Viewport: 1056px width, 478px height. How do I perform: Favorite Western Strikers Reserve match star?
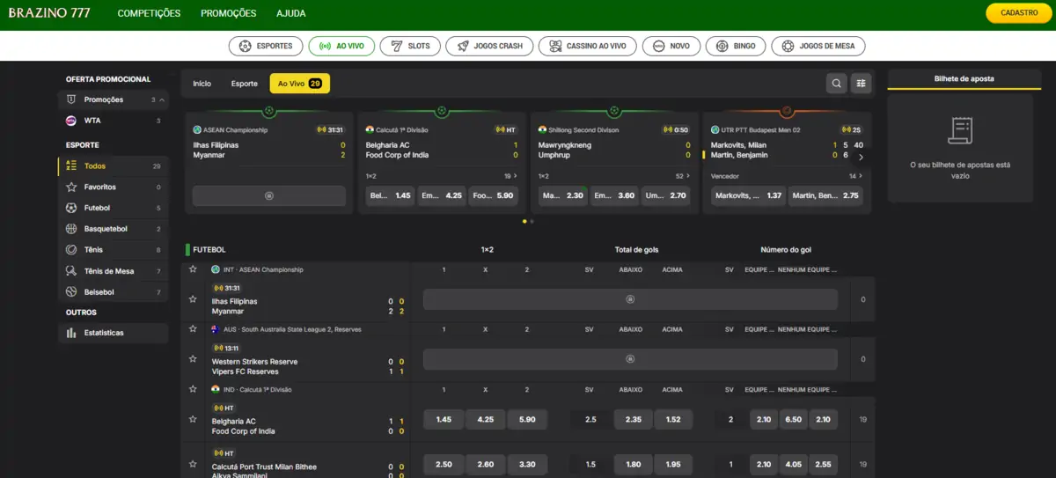(x=193, y=359)
